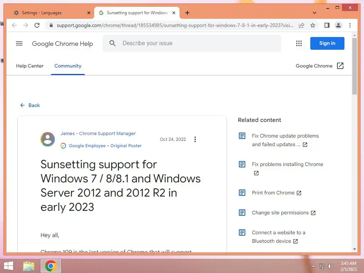
Task: Open the Help Center tab
Action: (x=30, y=66)
